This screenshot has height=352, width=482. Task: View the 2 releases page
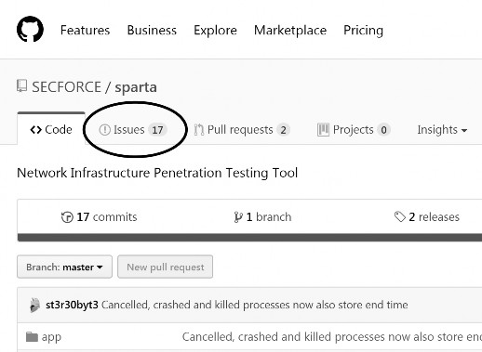[x=427, y=217]
